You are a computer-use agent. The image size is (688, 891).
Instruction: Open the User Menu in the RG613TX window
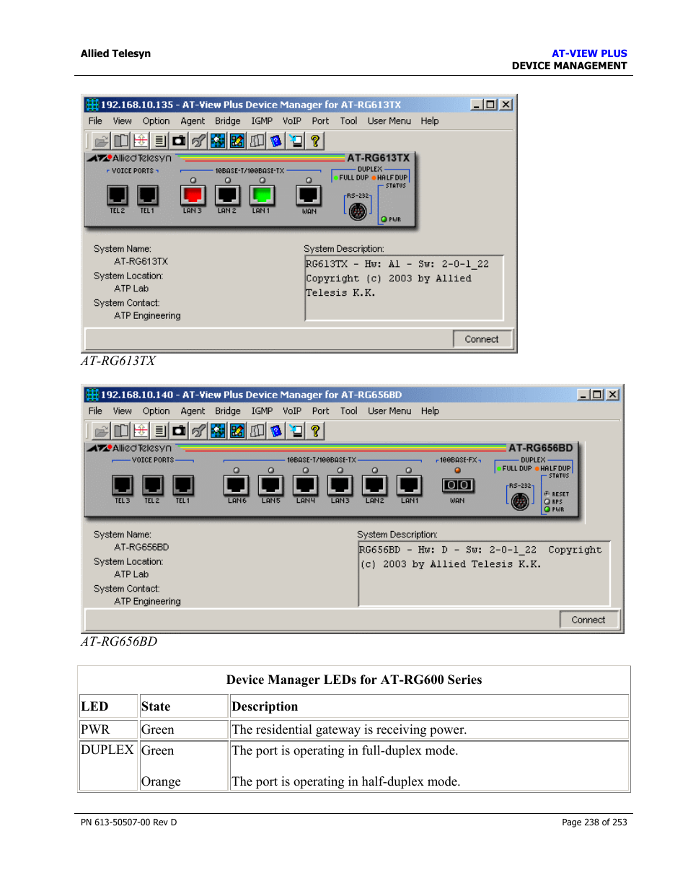tap(389, 121)
